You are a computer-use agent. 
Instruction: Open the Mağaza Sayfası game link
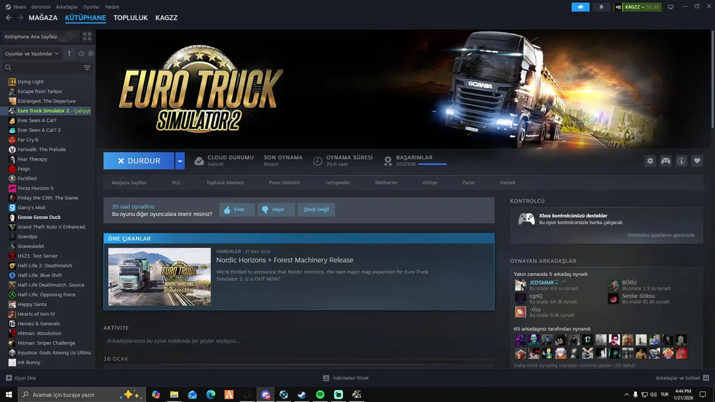click(129, 183)
